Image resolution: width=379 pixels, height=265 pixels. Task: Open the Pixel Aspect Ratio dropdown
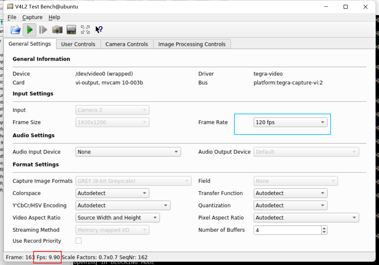306,218
